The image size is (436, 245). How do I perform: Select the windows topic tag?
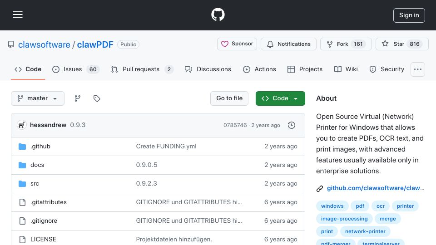(x=332, y=206)
